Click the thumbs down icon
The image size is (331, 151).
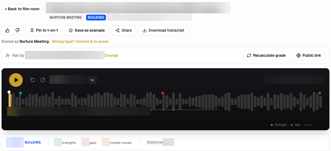pos(17,30)
